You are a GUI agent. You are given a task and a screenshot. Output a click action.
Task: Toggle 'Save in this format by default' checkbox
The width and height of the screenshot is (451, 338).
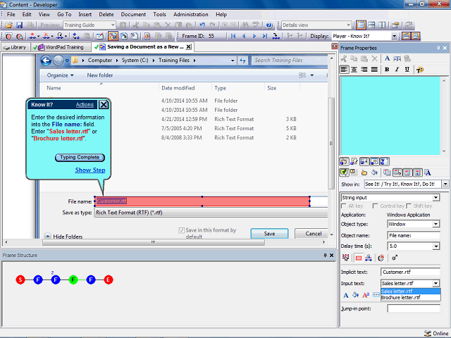click(x=182, y=230)
